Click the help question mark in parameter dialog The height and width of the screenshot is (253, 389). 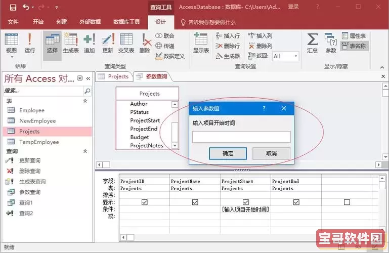[x=264, y=108]
